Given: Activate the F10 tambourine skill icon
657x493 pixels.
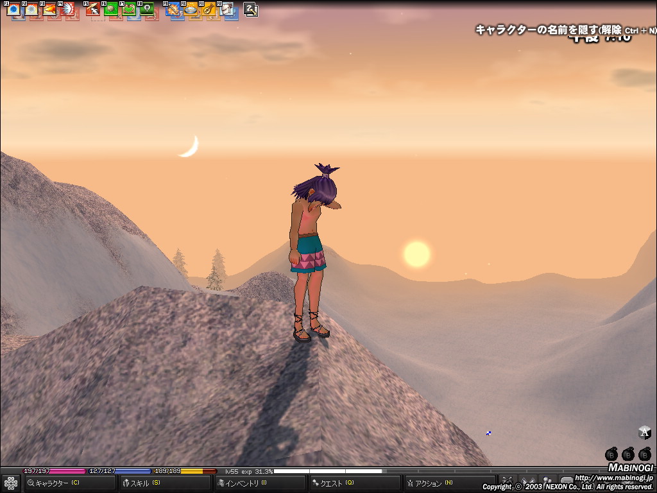Looking at the screenshot, I should click(x=190, y=9).
